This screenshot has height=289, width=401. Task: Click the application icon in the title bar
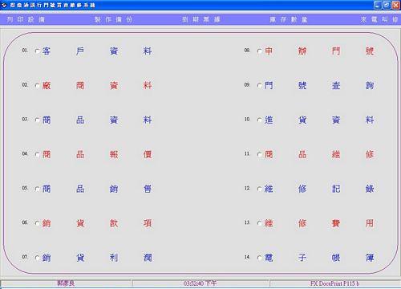(4, 5)
